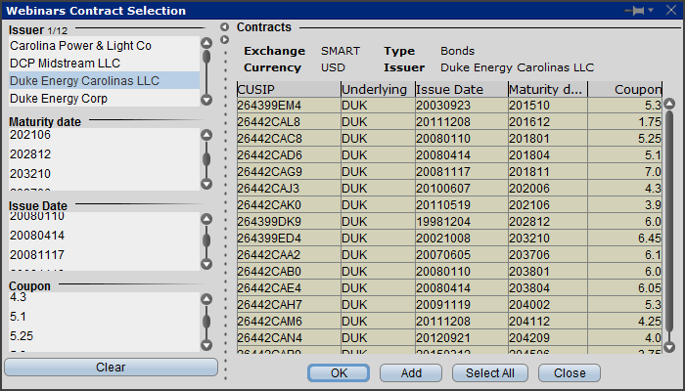The width and height of the screenshot is (685, 391).
Task: Click coupon cell 6.45 in table
Action: 624,239
